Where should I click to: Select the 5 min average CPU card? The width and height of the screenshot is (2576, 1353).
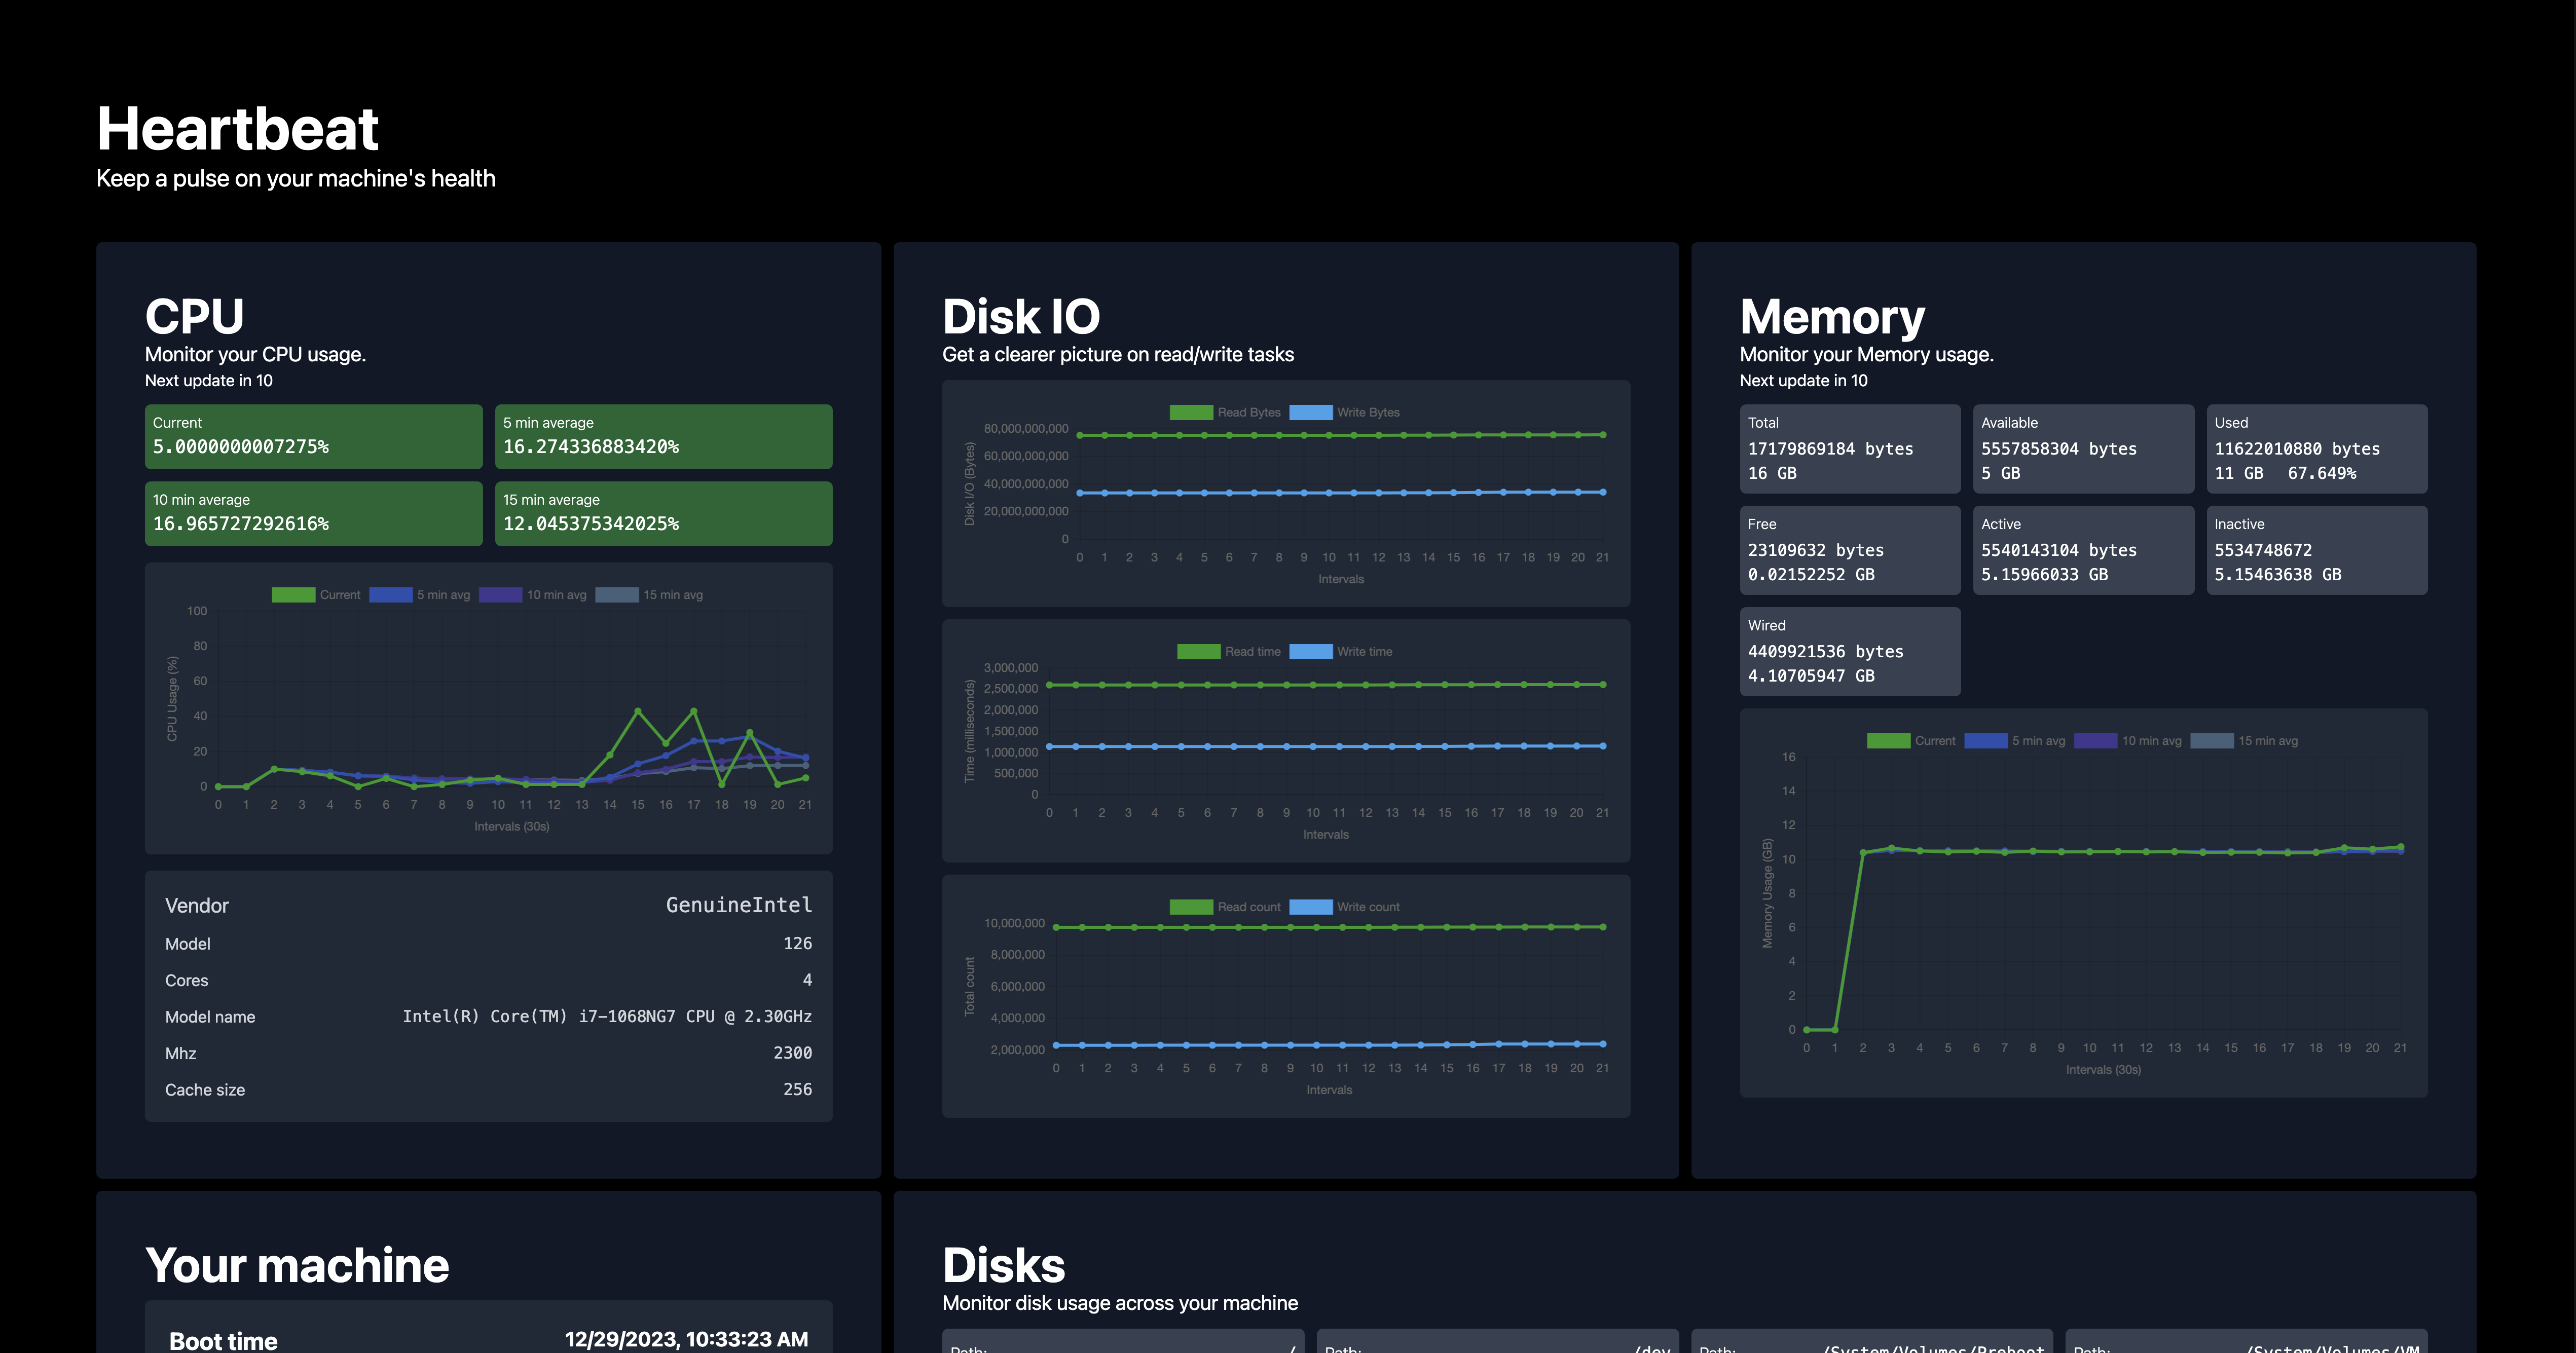click(663, 436)
